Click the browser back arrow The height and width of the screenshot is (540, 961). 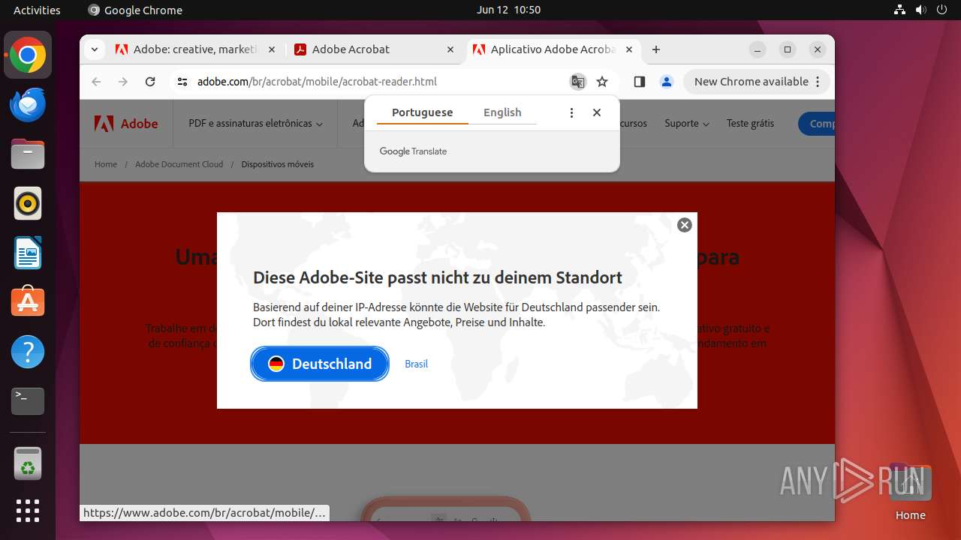click(x=96, y=82)
